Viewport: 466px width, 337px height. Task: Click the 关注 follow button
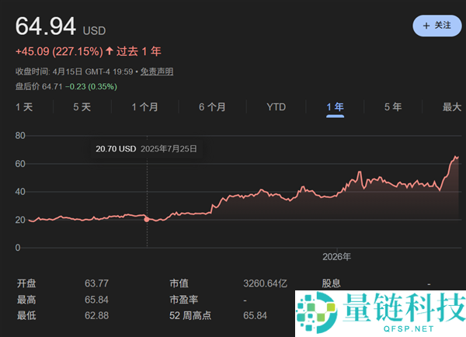436,26
